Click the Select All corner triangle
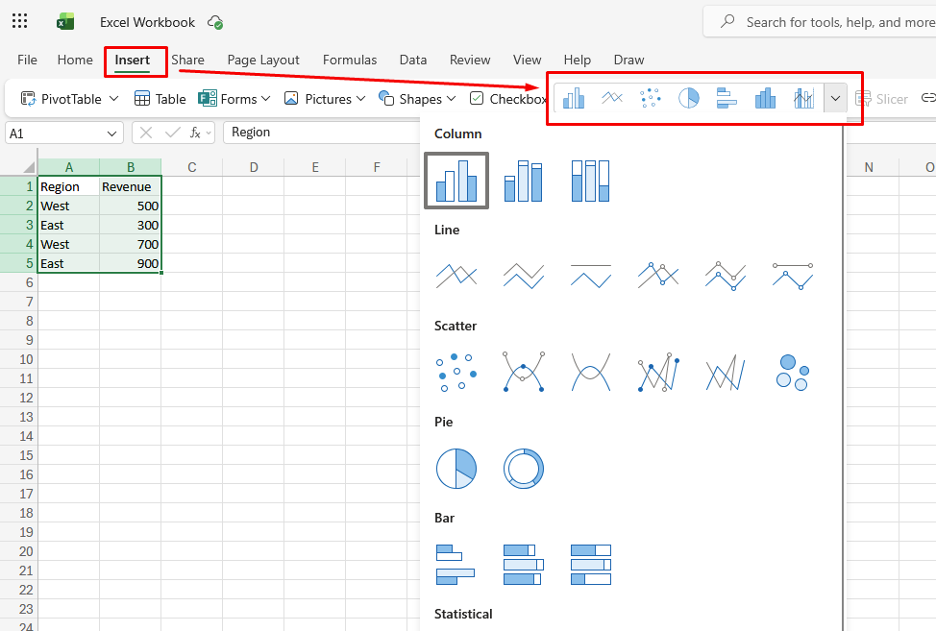The width and height of the screenshot is (936, 631). click(x=29, y=167)
